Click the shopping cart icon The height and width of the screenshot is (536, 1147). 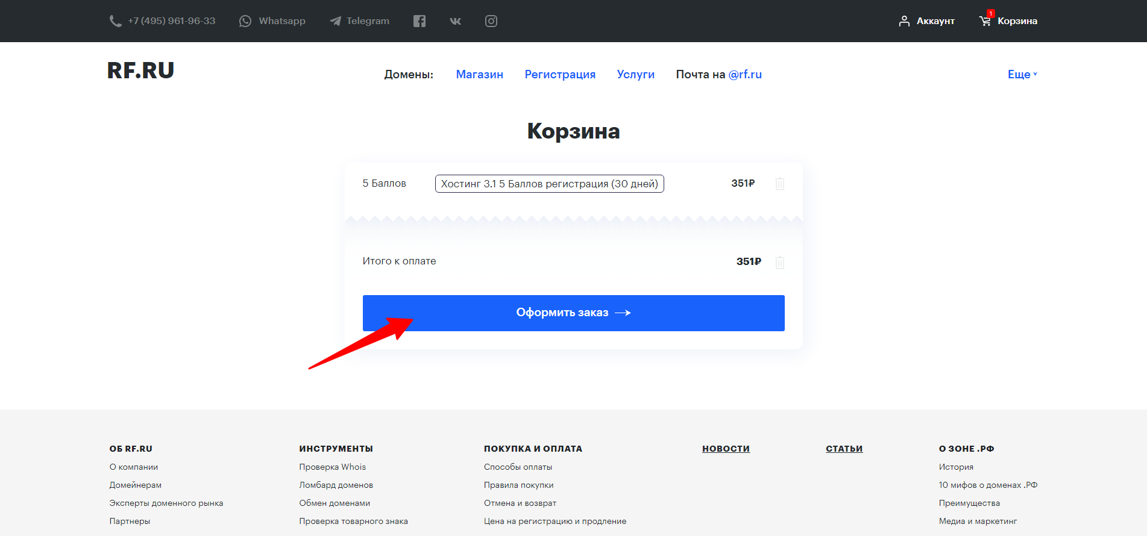coord(985,21)
